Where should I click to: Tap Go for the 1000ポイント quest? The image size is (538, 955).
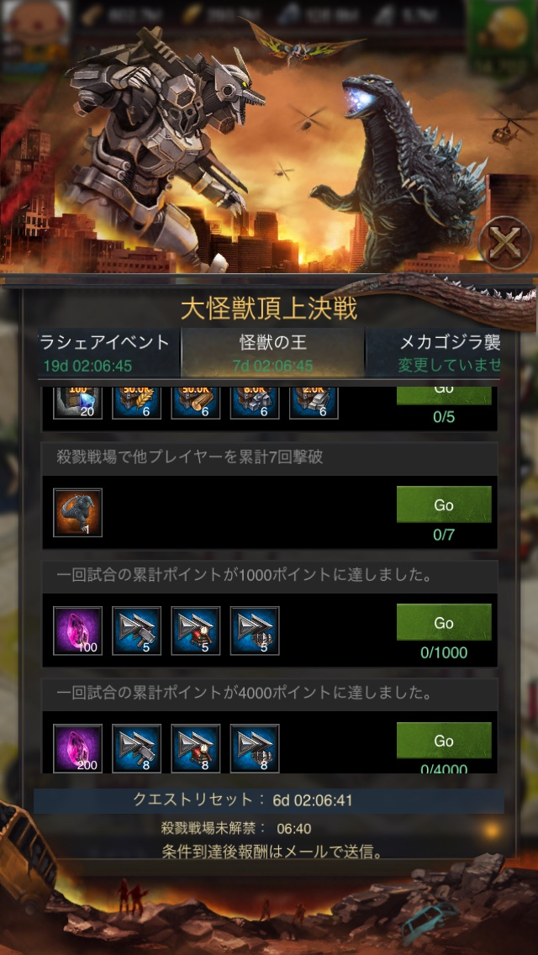tap(444, 622)
